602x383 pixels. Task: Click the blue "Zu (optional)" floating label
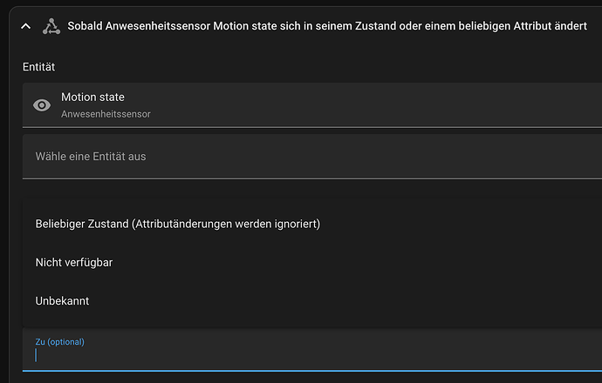[x=60, y=341]
